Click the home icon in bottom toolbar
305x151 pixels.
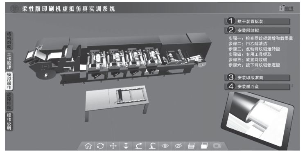88,146
